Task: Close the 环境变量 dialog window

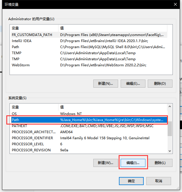Action: coord(175,4)
